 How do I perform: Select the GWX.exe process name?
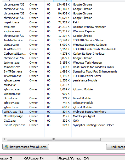10,121
